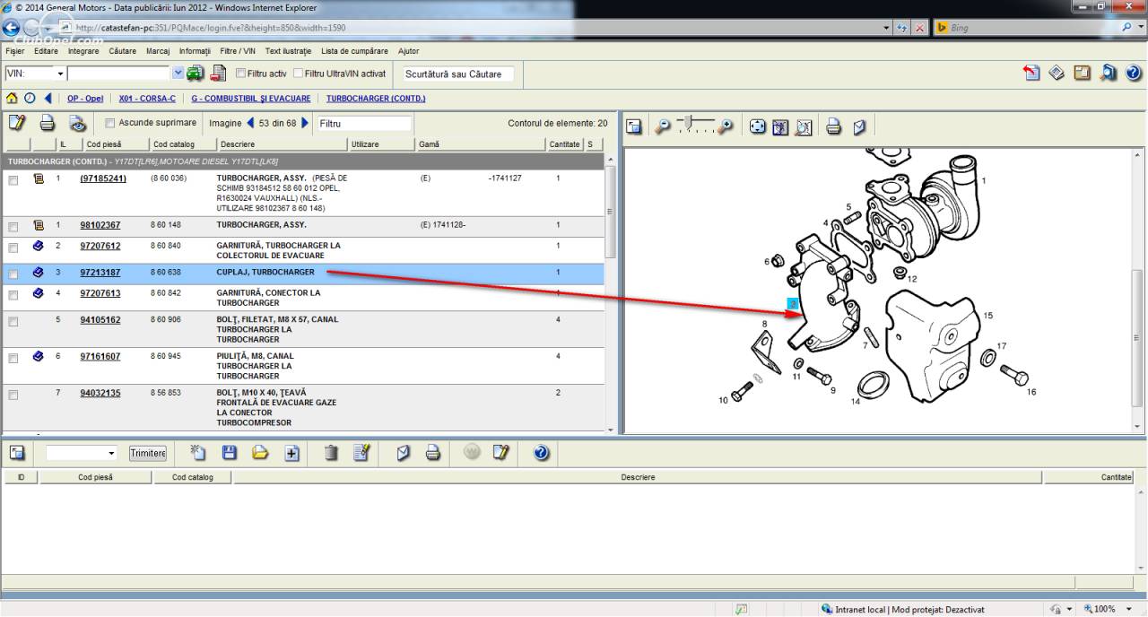Open G - COMBUSTIBIL ŞI EVACUARE breadcrumb

click(251, 99)
